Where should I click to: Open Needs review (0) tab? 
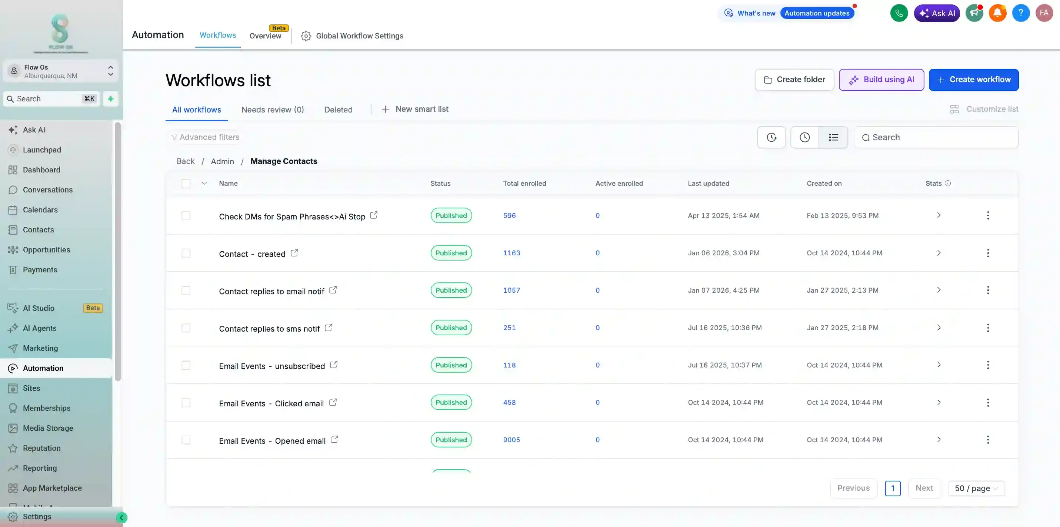tap(272, 110)
